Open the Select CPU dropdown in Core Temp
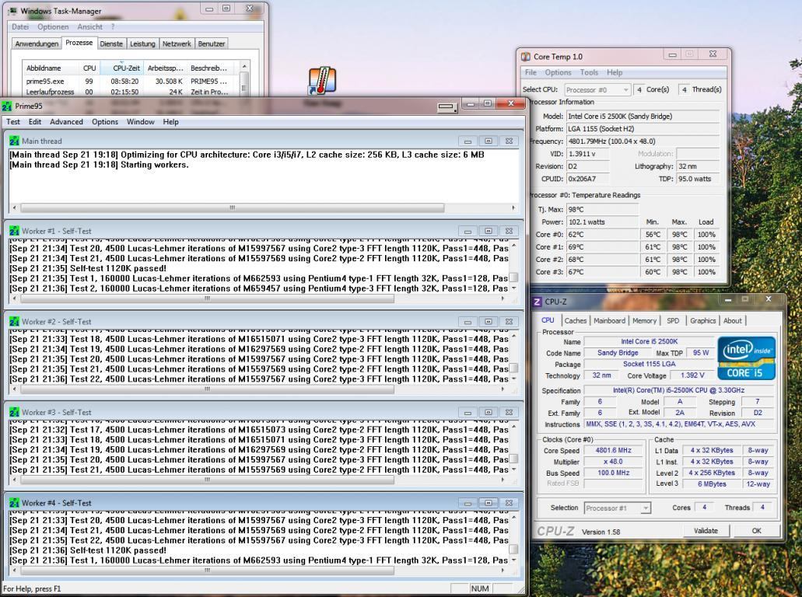The image size is (802, 597). pos(597,90)
